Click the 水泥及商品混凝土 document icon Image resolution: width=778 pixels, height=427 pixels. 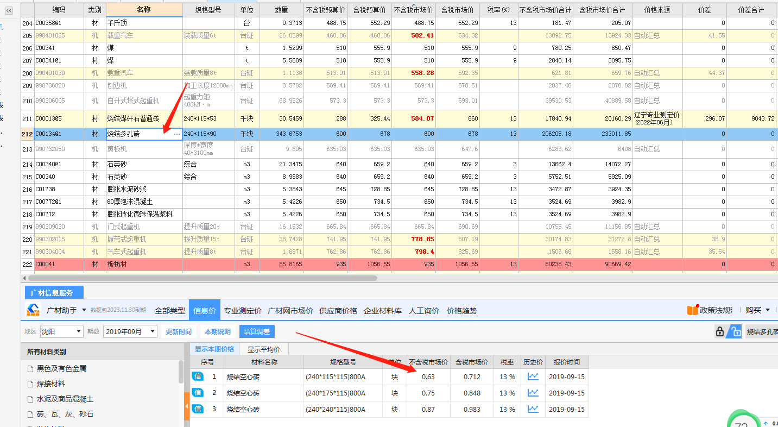(x=30, y=399)
